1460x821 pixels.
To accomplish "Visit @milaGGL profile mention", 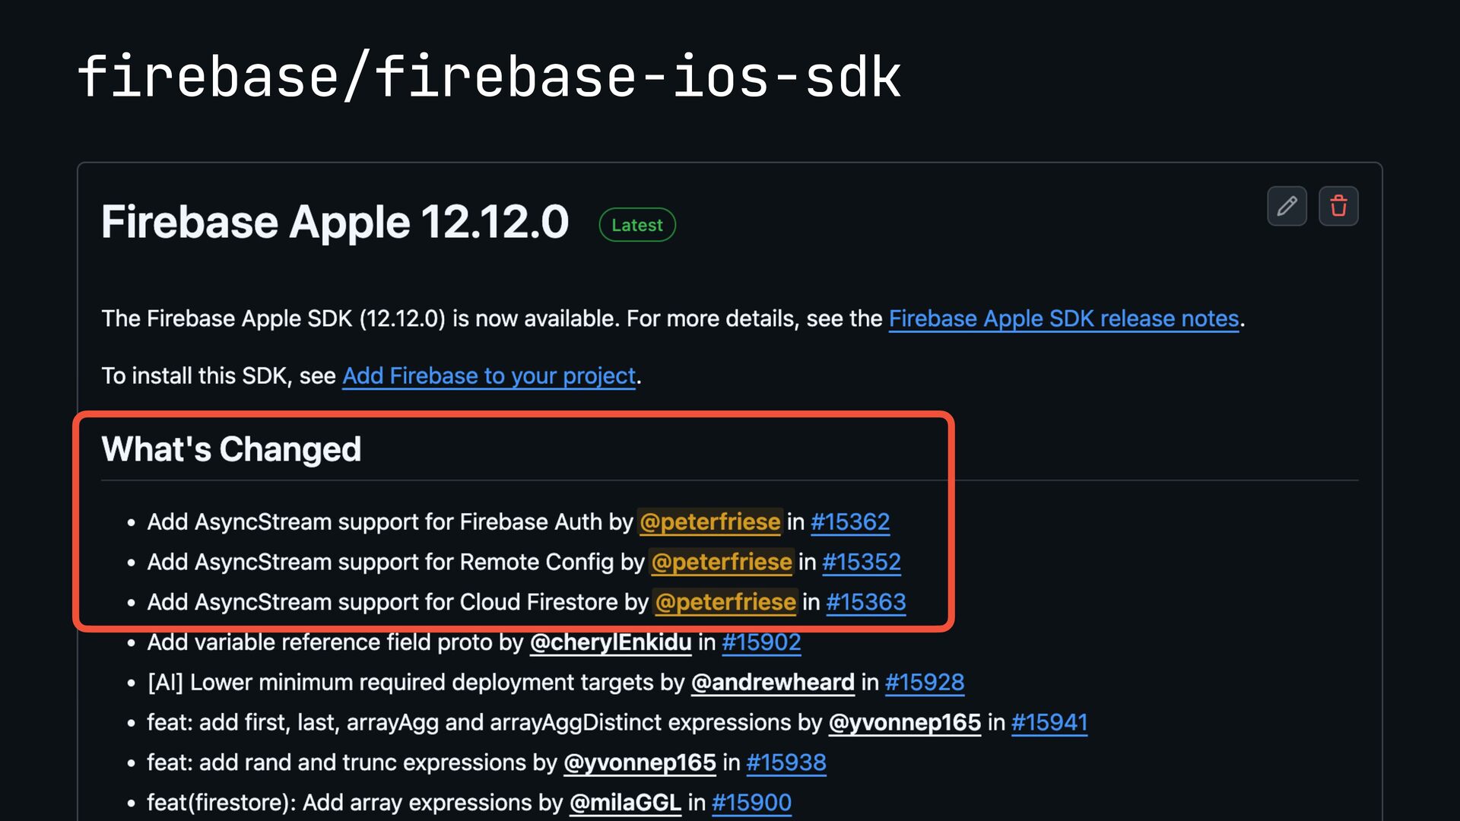I will coord(625,803).
